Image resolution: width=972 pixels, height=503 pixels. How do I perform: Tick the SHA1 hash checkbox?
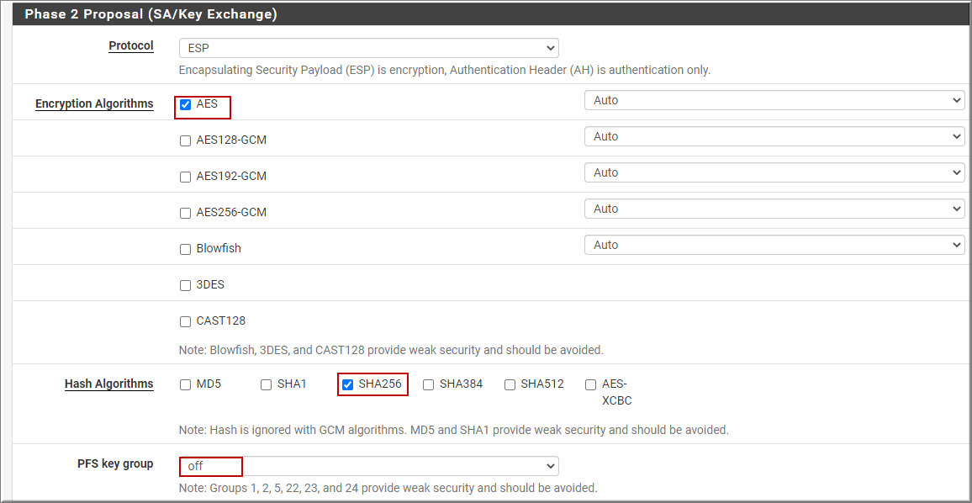point(266,384)
